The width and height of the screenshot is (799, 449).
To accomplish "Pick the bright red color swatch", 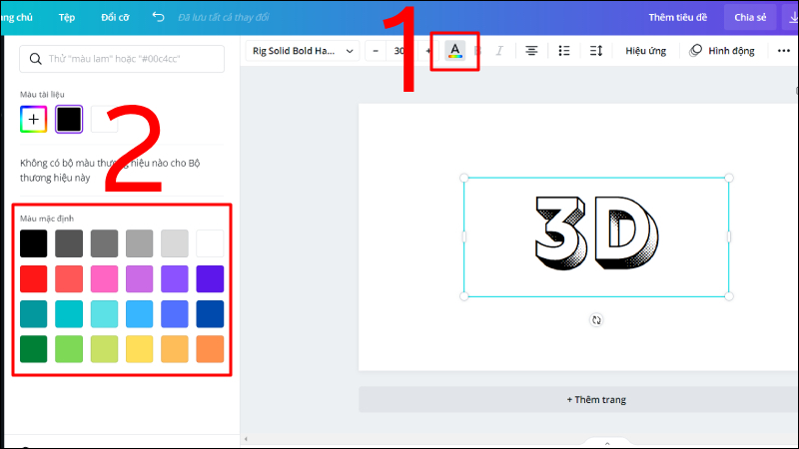I will click(x=34, y=279).
